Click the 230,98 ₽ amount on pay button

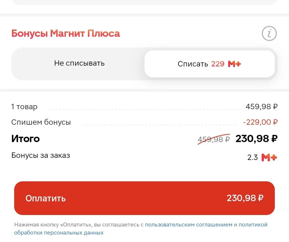click(x=245, y=198)
